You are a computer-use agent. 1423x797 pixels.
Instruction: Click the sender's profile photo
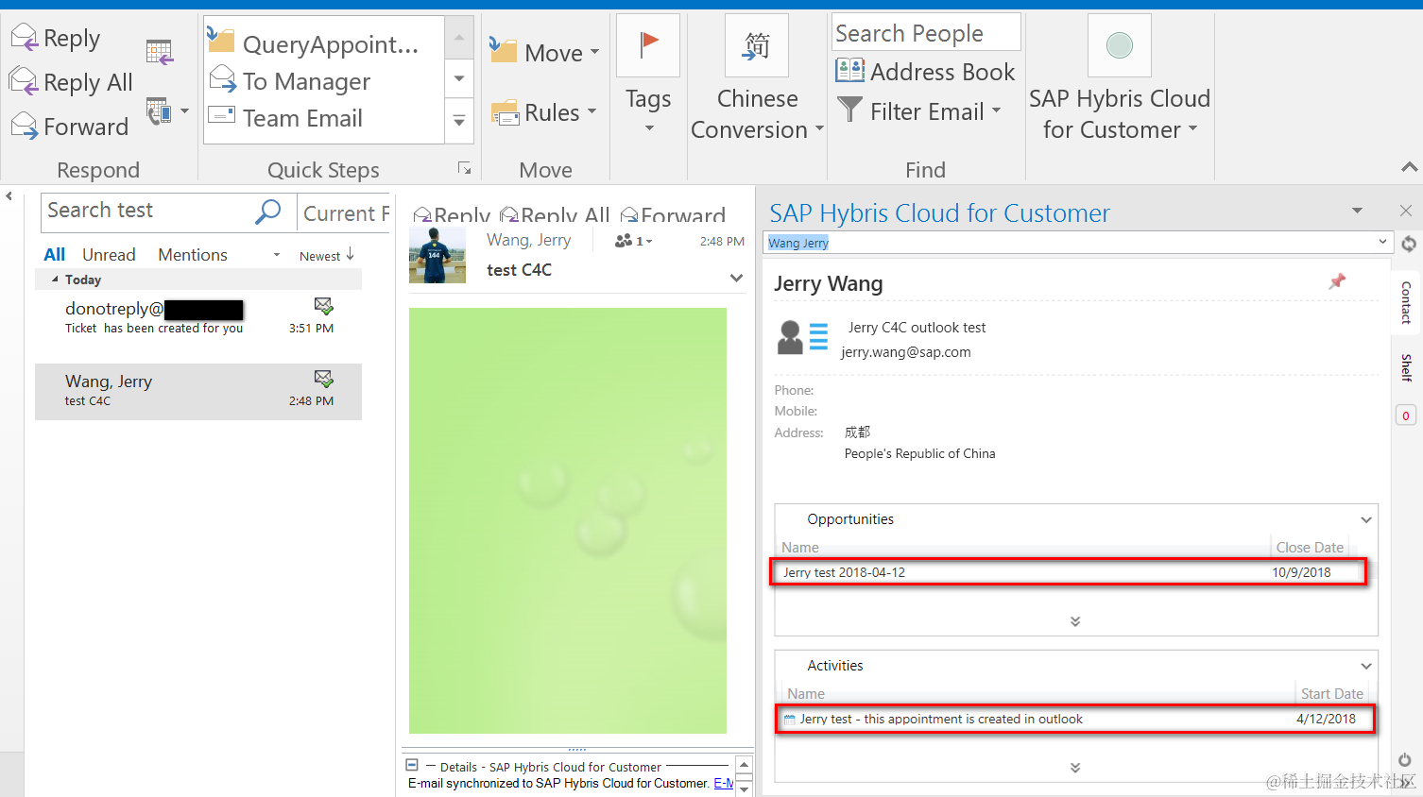coord(437,255)
